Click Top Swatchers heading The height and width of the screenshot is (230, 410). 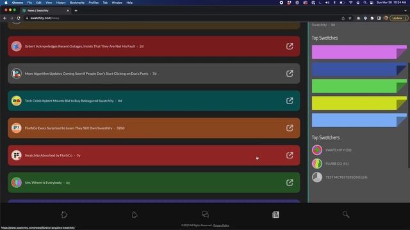325,137
